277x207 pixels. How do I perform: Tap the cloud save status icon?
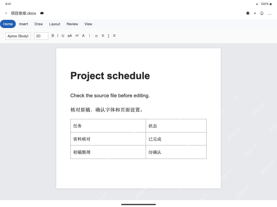pos(42,13)
